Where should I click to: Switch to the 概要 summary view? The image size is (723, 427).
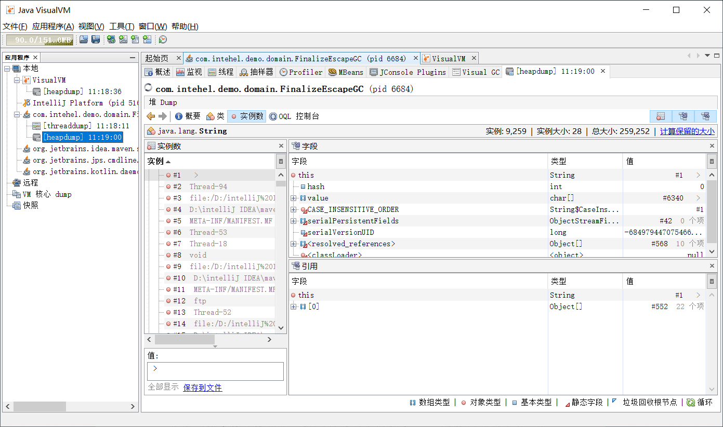coord(188,116)
